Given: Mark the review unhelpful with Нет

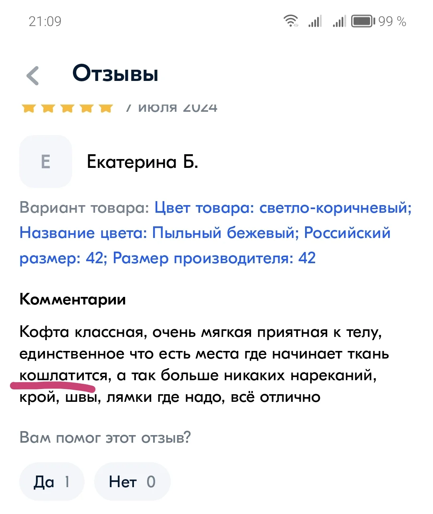Looking at the screenshot, I should point(132,482).
